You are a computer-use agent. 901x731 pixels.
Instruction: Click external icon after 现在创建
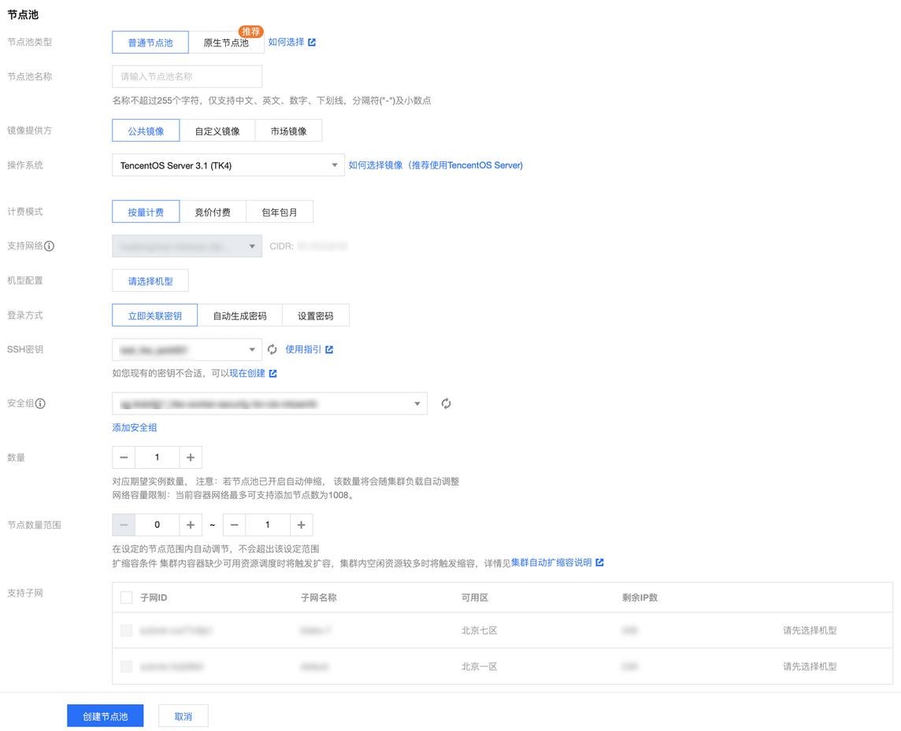(273, 373)
